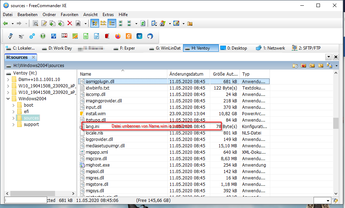Open the 2: SFTP/FTP location
The image size is (345, 208).
click(x=306, y=48)
